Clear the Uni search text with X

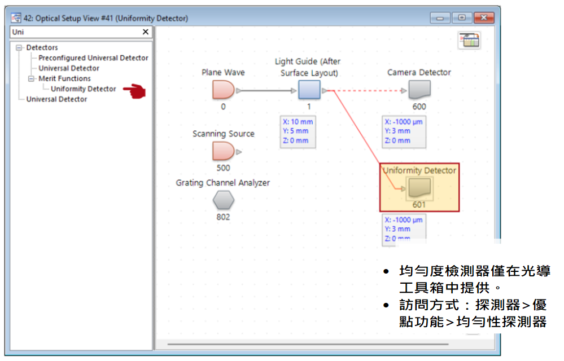click(145, 32)
